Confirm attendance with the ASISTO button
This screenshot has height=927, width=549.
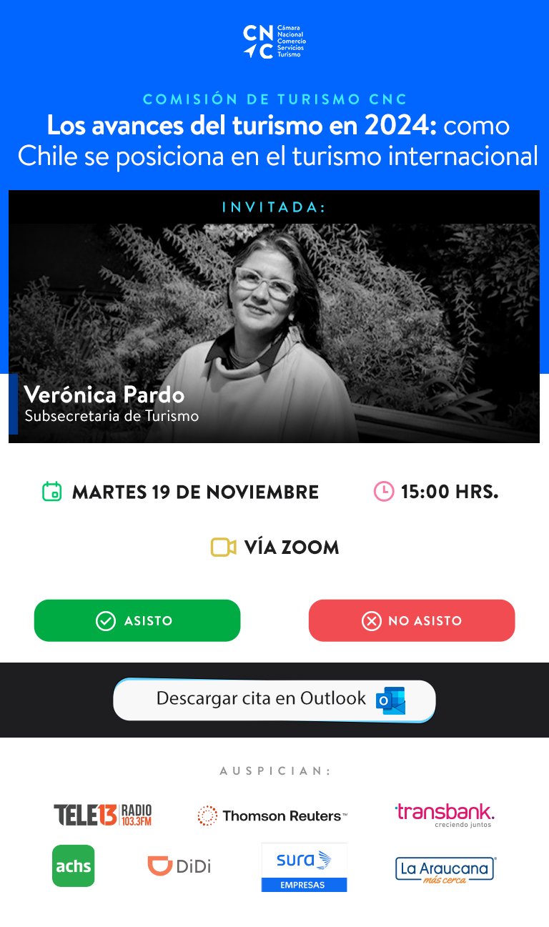tap(137, 620)
